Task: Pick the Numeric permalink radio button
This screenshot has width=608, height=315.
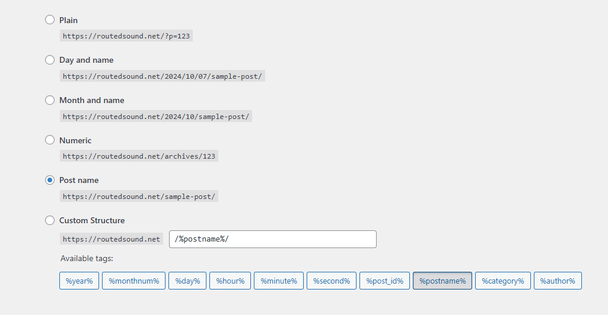Action: pyautogui.click(x=50, y=140)
